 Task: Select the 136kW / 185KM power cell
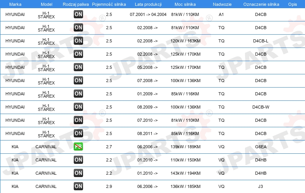pos(185,186)
